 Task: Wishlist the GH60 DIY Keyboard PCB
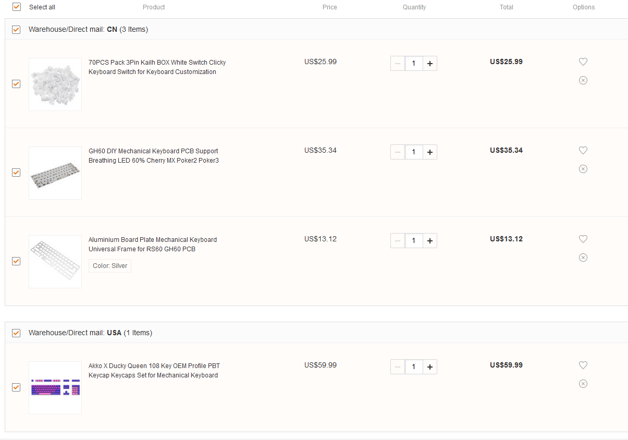click(583, 150)
